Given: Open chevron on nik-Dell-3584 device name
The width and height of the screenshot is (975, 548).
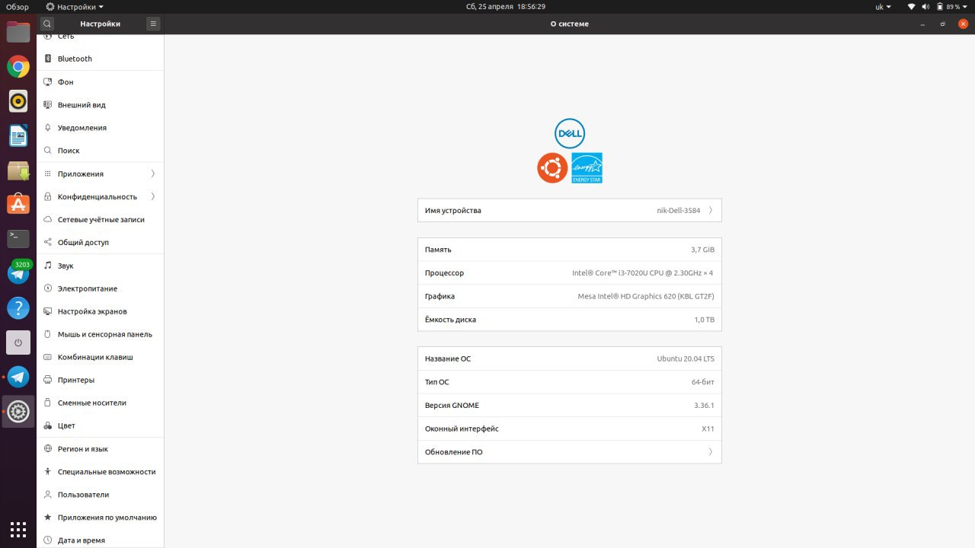Looking at the screenshot, I should coord(711,210).
